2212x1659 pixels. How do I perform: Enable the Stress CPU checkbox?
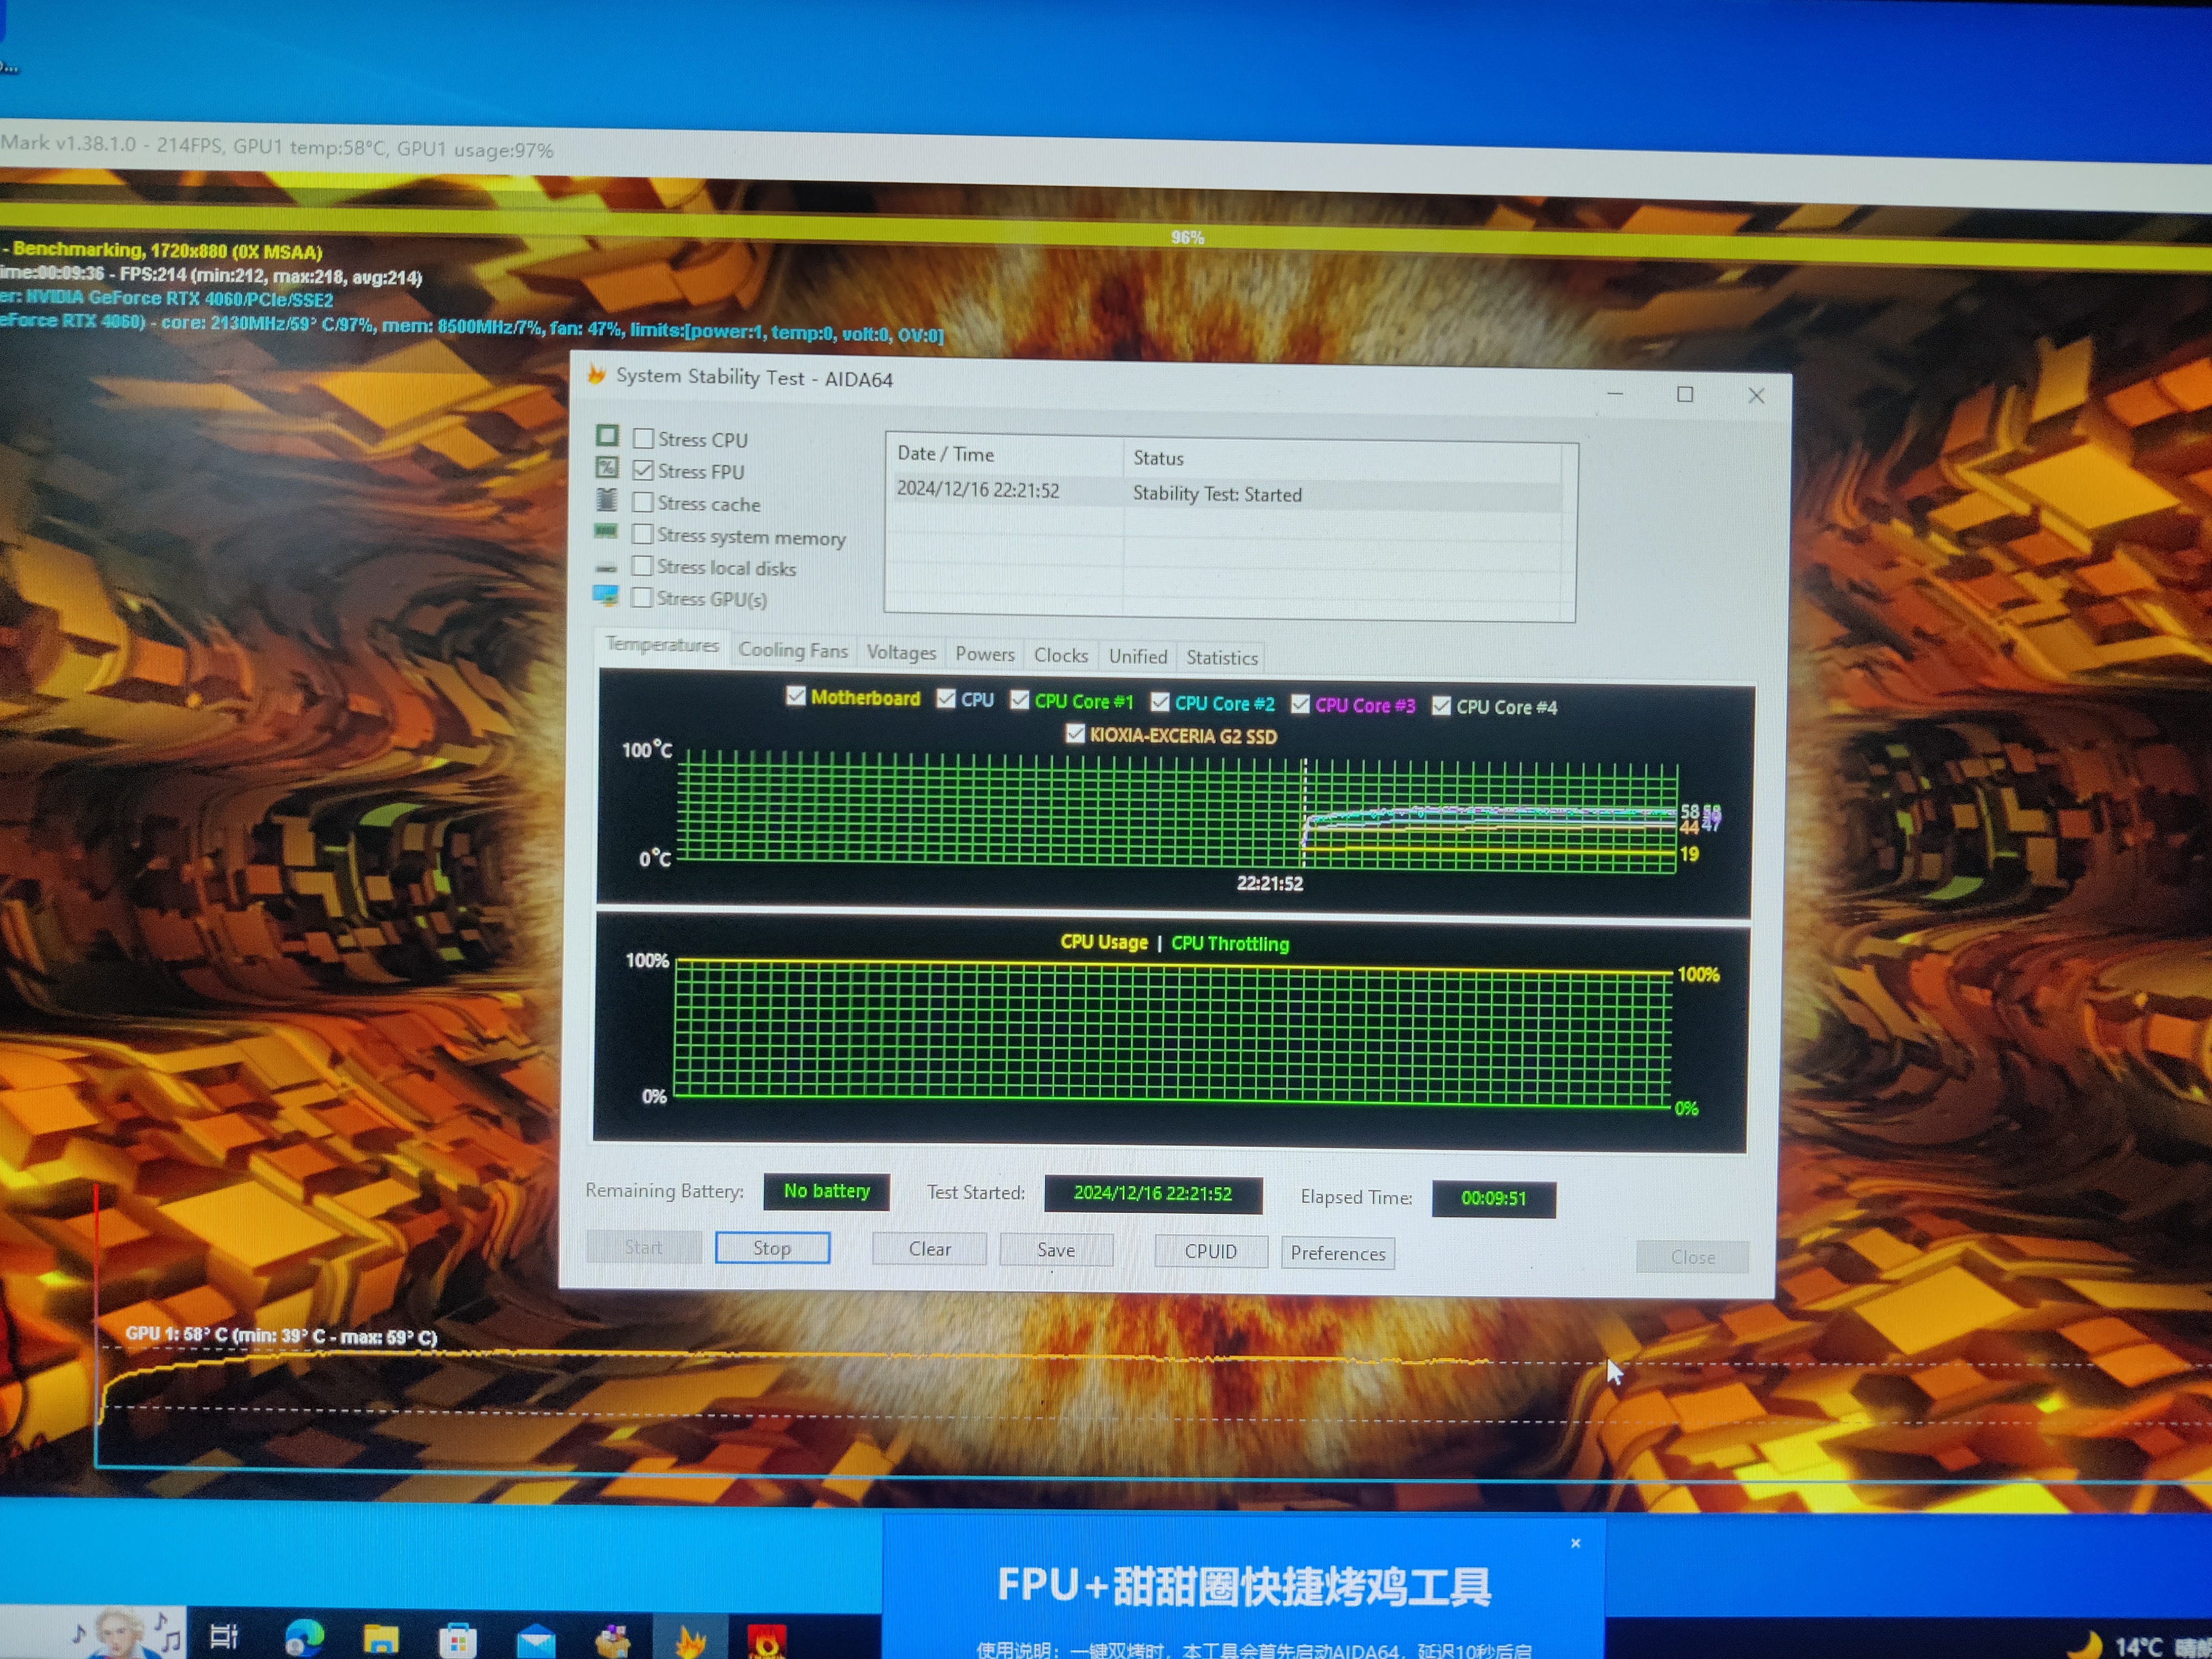click(644, 438)
